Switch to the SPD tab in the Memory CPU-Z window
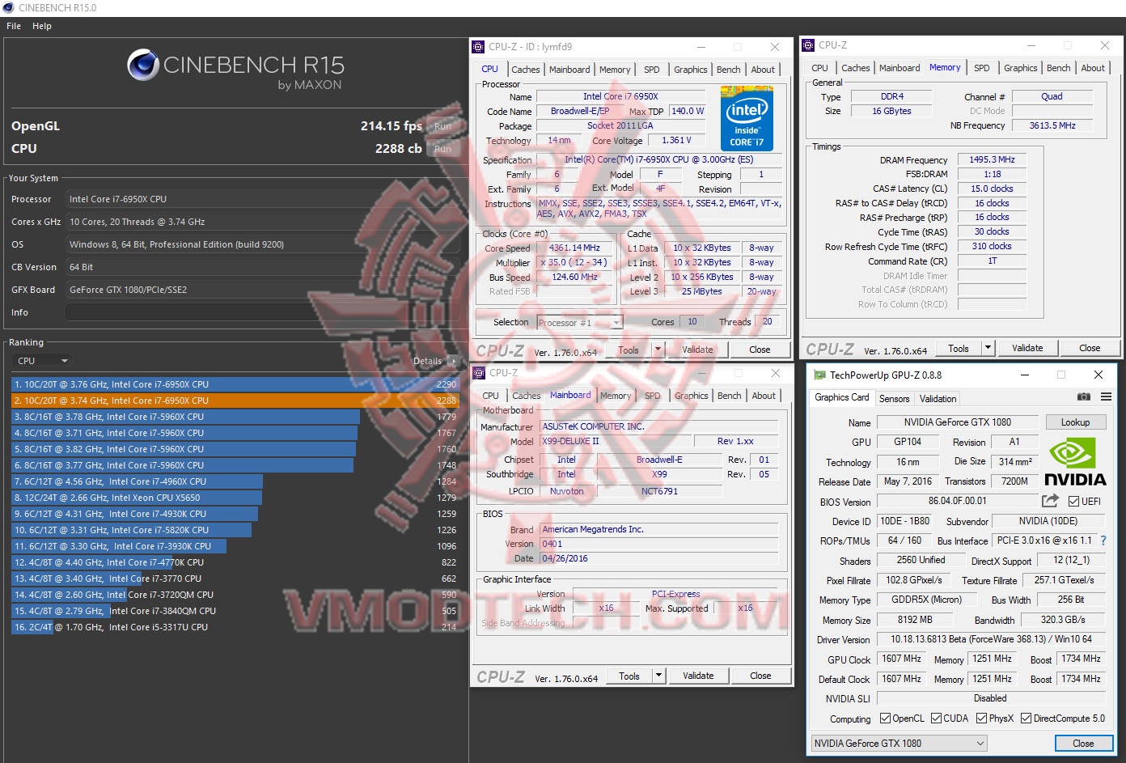The image size is (1126, 763). pyautogui.click(x=982, y=68)
